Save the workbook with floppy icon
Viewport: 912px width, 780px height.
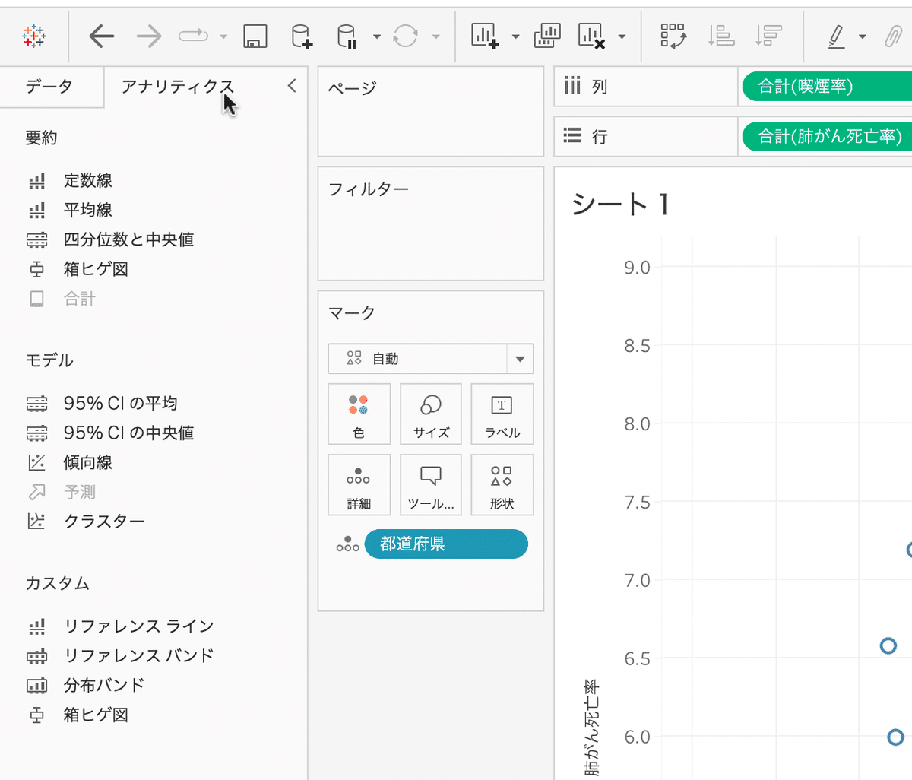pyautogui.click(x=255, y=36)
